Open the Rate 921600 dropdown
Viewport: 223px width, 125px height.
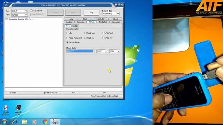(20, 15)
